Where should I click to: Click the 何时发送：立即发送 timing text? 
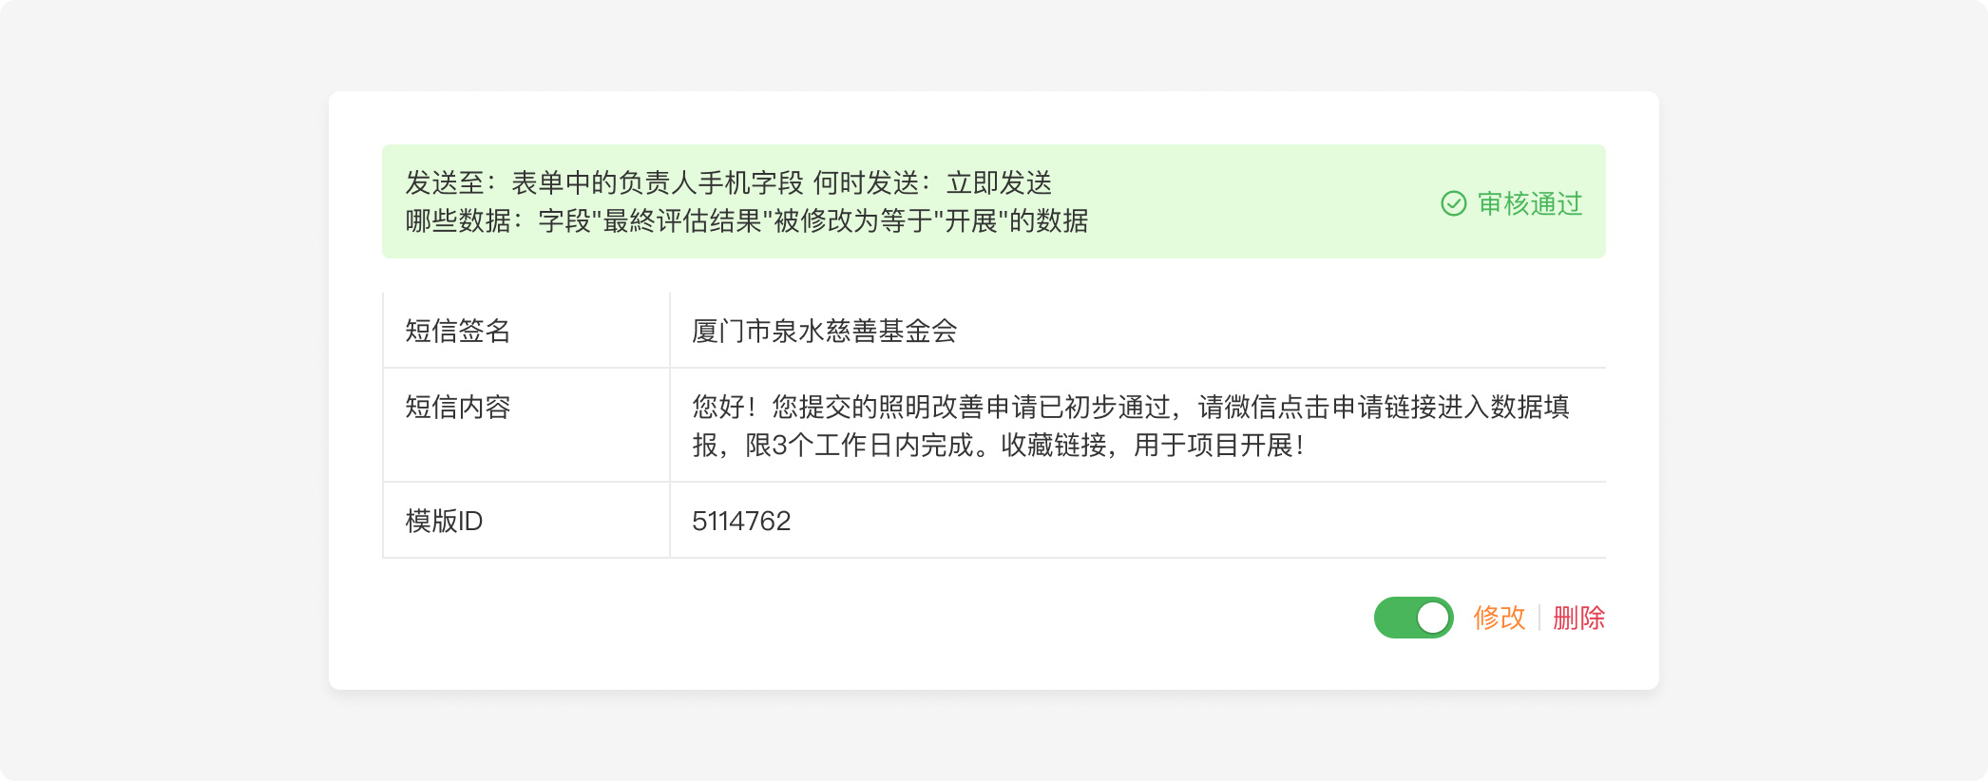(932, 182)
